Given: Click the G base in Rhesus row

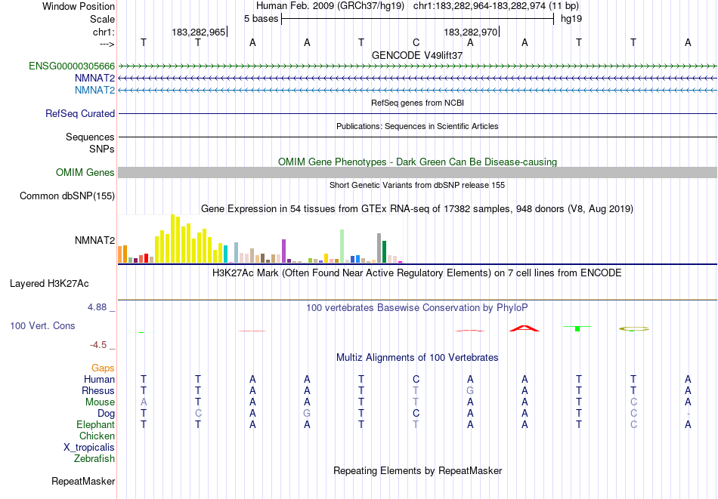Looking at the screenshot, I should 470,390.
